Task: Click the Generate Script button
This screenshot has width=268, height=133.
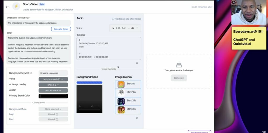Action: (x=61, y=29)
